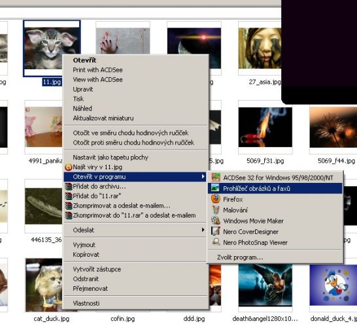Click the Nero PhotoSnap Viewer icon
The width and height of the screenshot is (357, 326).
coord(216,242)
